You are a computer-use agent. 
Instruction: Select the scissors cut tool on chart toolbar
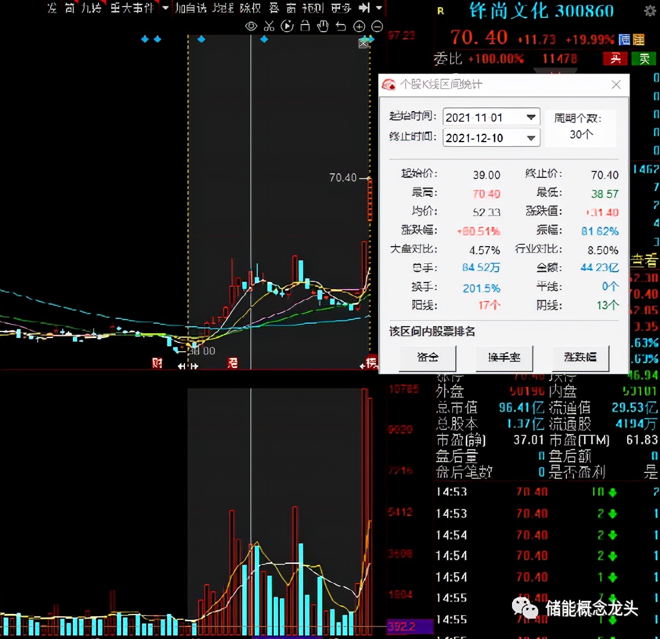pyautogui.click(x=269, y=26)
